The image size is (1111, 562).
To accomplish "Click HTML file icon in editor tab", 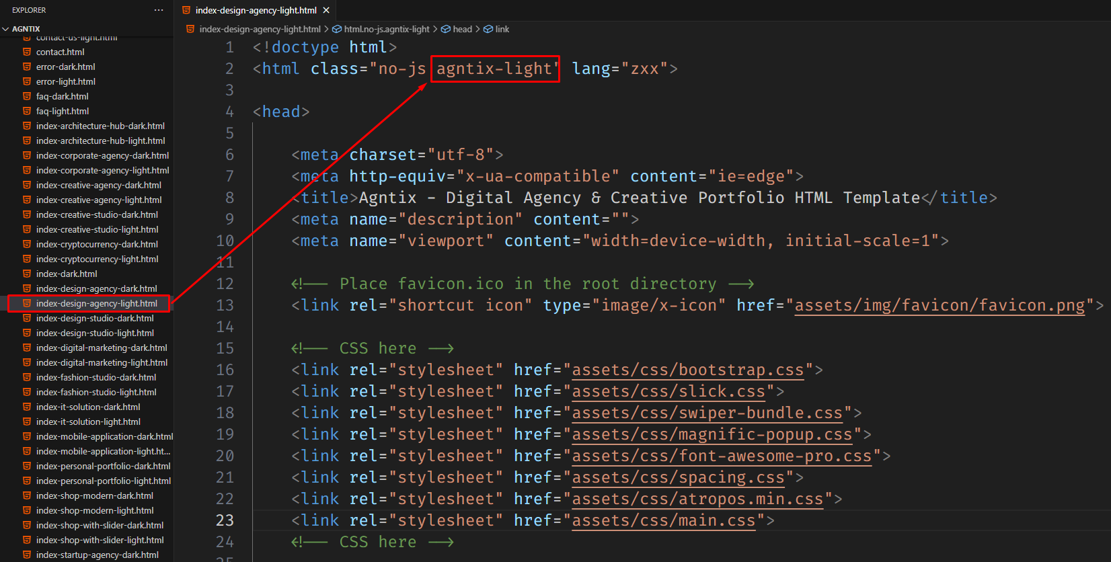I will click(186, 10).
